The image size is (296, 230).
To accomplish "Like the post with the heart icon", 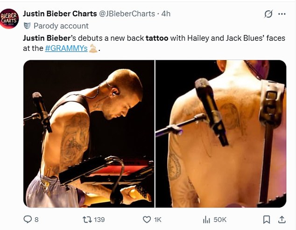I will coord(147,219).
